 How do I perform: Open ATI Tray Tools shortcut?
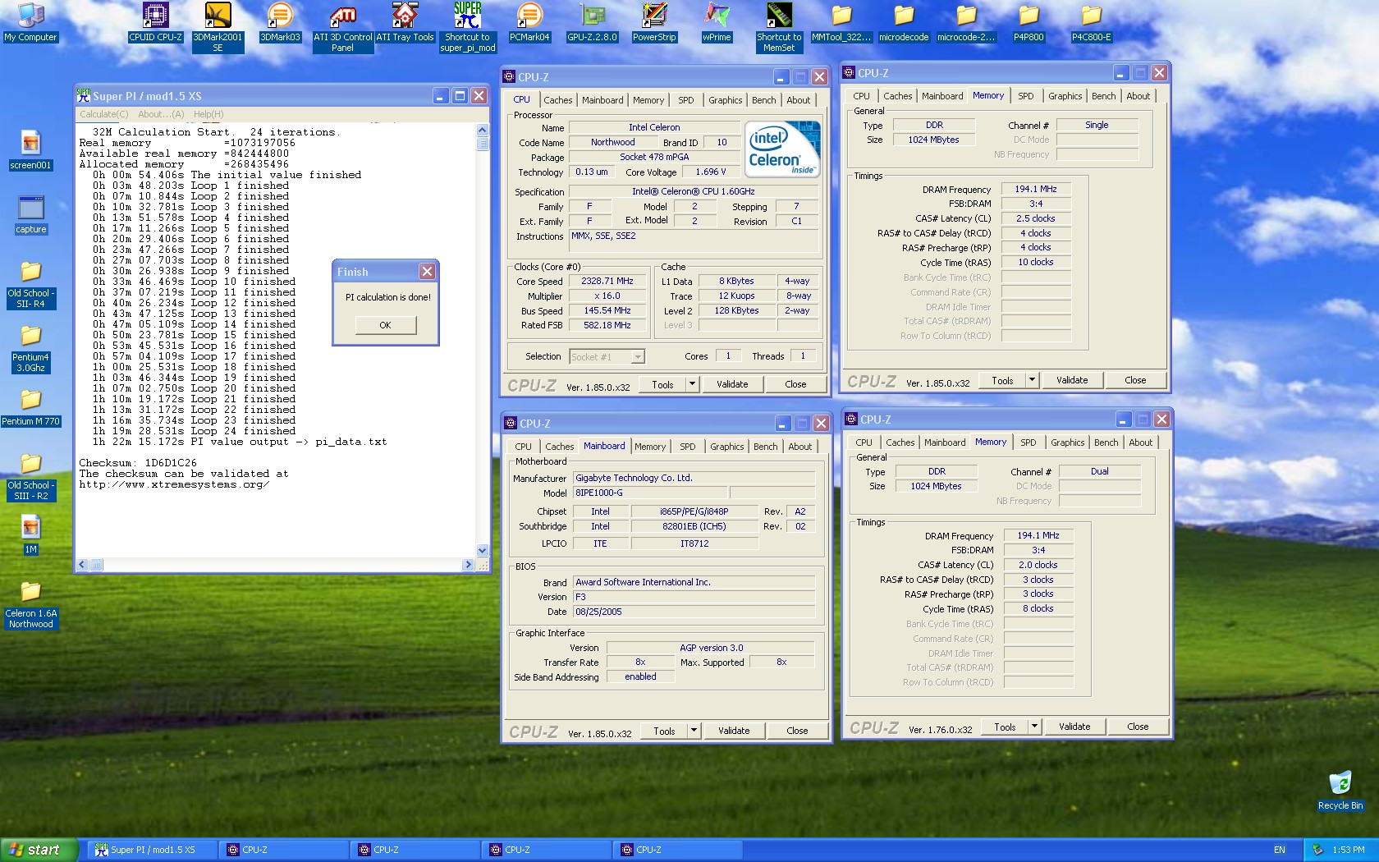405,22
